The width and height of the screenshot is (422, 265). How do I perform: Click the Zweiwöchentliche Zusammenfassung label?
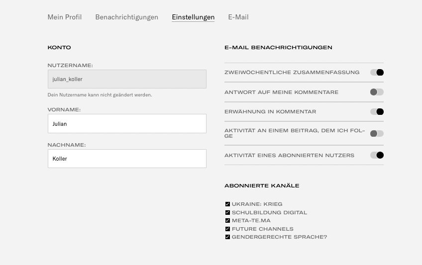[292, 73]
